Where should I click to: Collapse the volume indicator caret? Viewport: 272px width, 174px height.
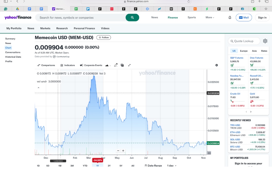point(39,88)
